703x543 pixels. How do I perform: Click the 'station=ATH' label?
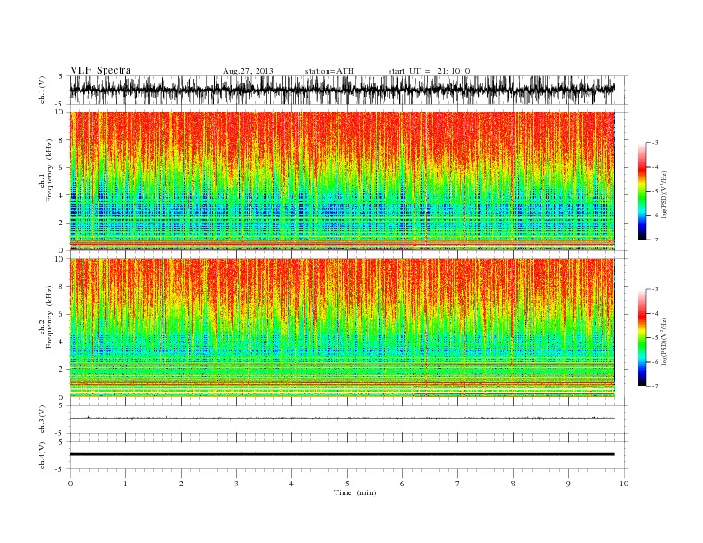click(329, 71)
